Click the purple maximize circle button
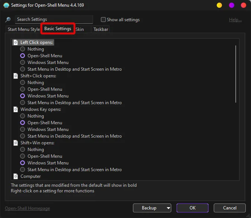Viewport: 251px width, 218px height. pyautogui.click(x=232, y=5)
